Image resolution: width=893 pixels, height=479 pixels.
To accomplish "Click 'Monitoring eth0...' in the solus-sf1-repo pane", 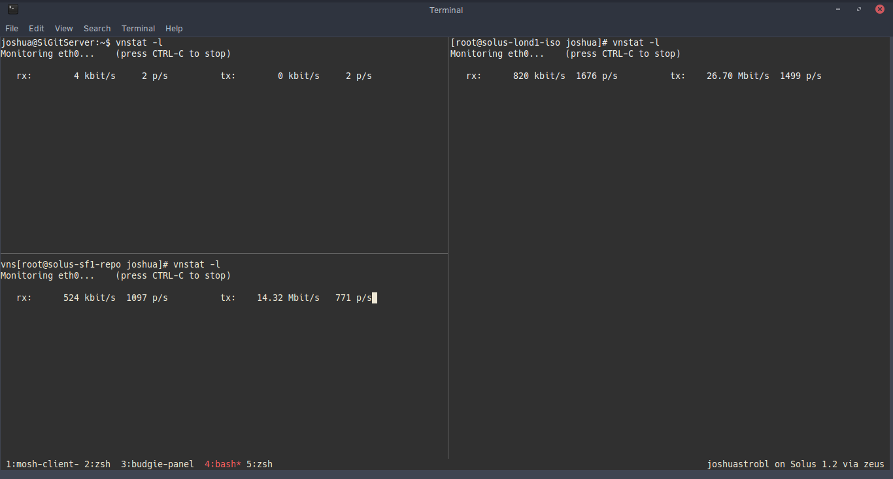I will pyautogui.click(x=48, y=275).
